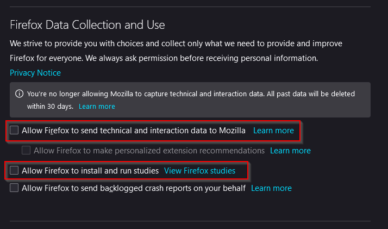Click Learn more beside backlogged crash reports
The height and width of the screenshot is (229, 388).
271,188
